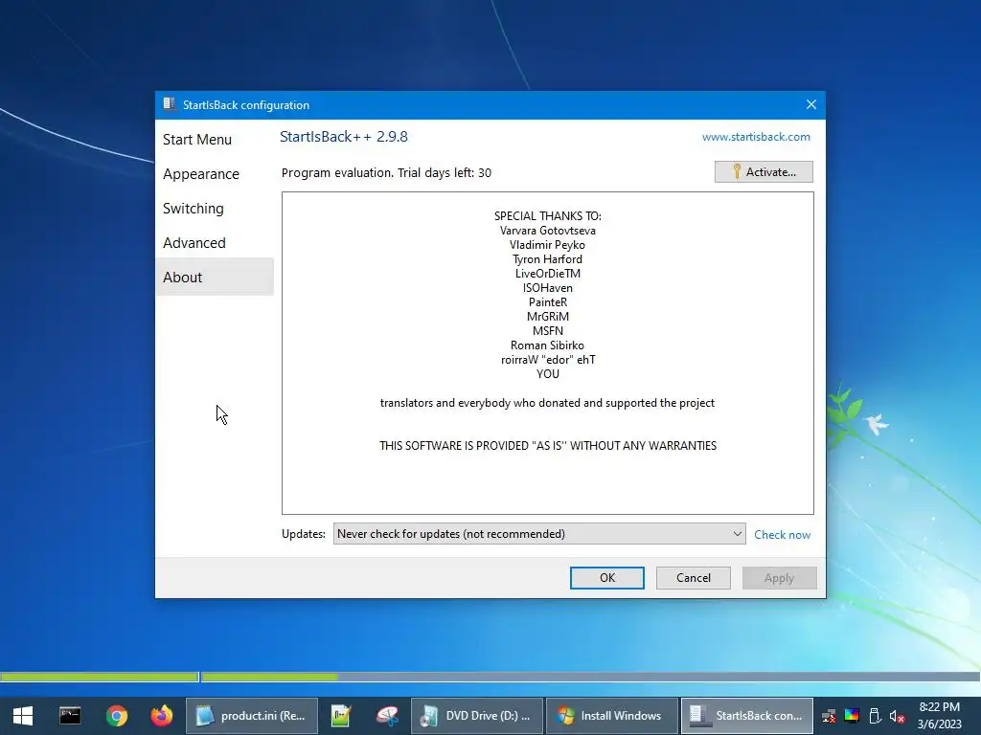Click the Check now link
Screen dimensions: 981x735
pyautogui.click(x=782, y=534)
